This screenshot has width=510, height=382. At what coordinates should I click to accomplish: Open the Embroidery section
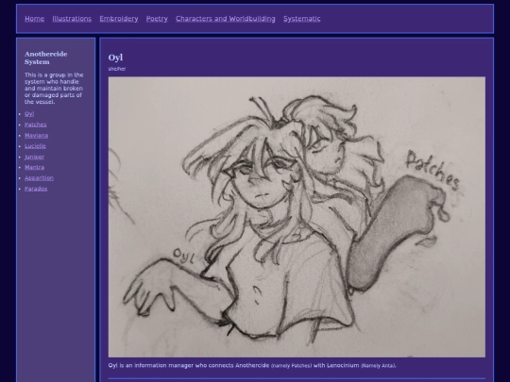click(119, 19)
